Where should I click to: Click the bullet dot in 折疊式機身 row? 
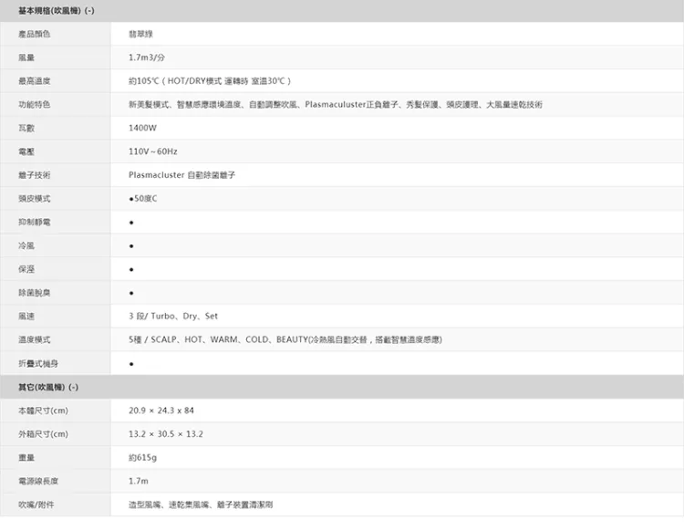coord(132,364)
